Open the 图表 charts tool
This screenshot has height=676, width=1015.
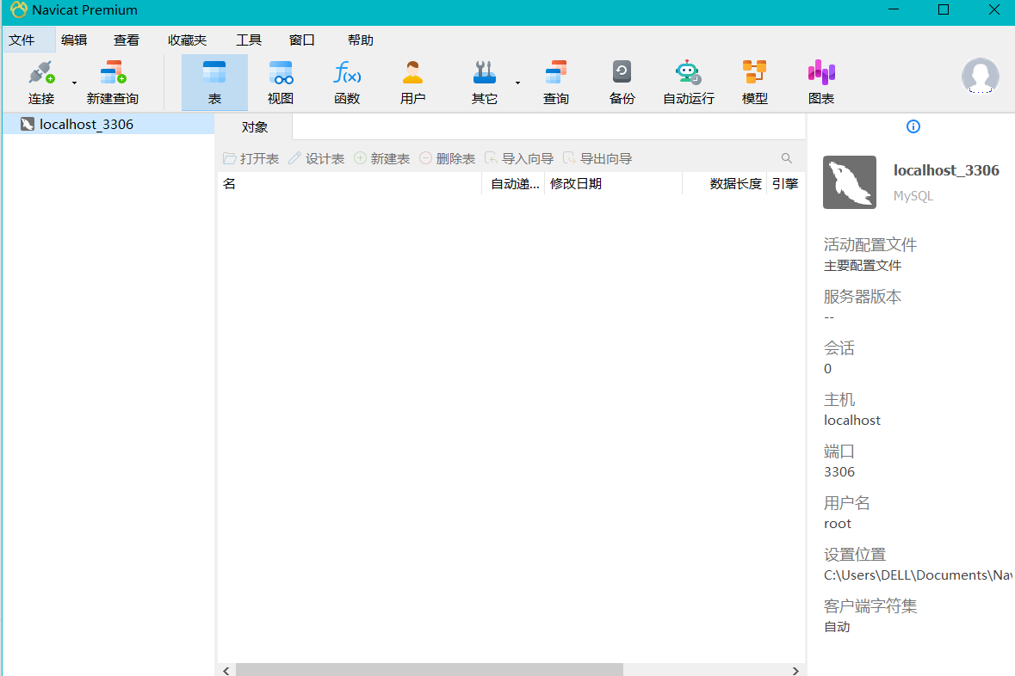[x=820, y=83]
